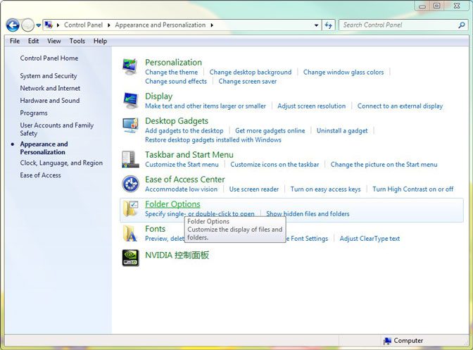
Task: Select Appearance and Personalization in sidebar
Action: [44, 148]
